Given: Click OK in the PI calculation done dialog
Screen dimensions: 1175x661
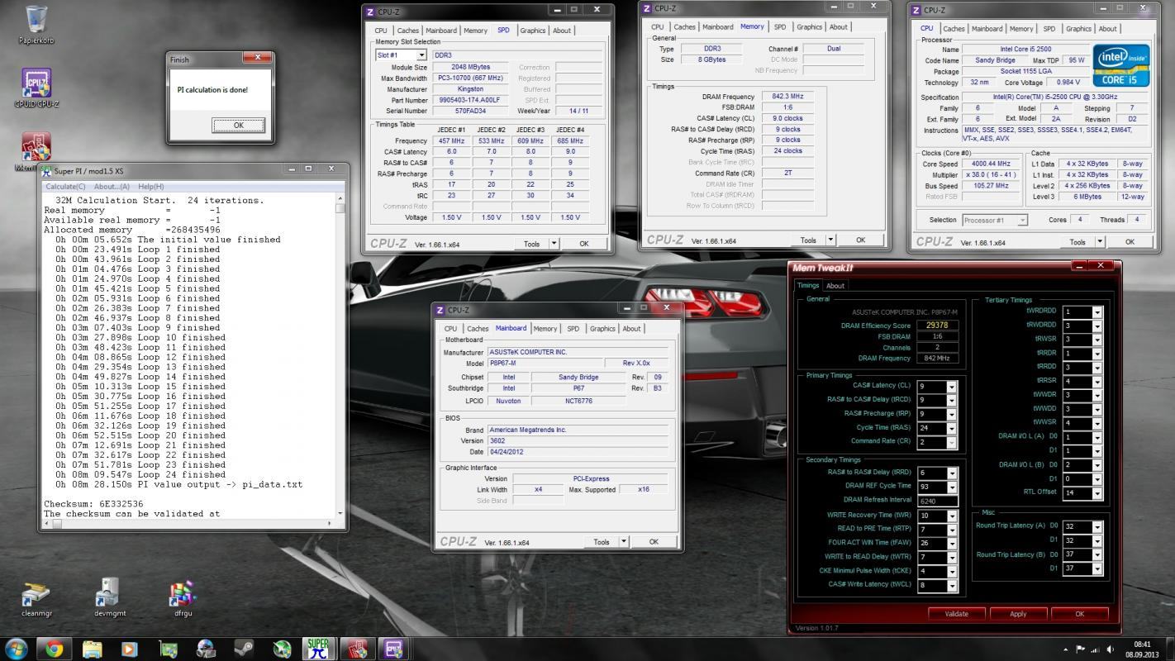Looking at the screenshot, I should point(238,126).
